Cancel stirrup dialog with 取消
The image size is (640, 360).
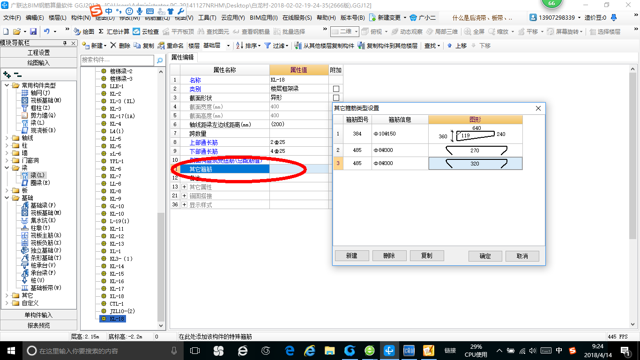coord(522,256)
